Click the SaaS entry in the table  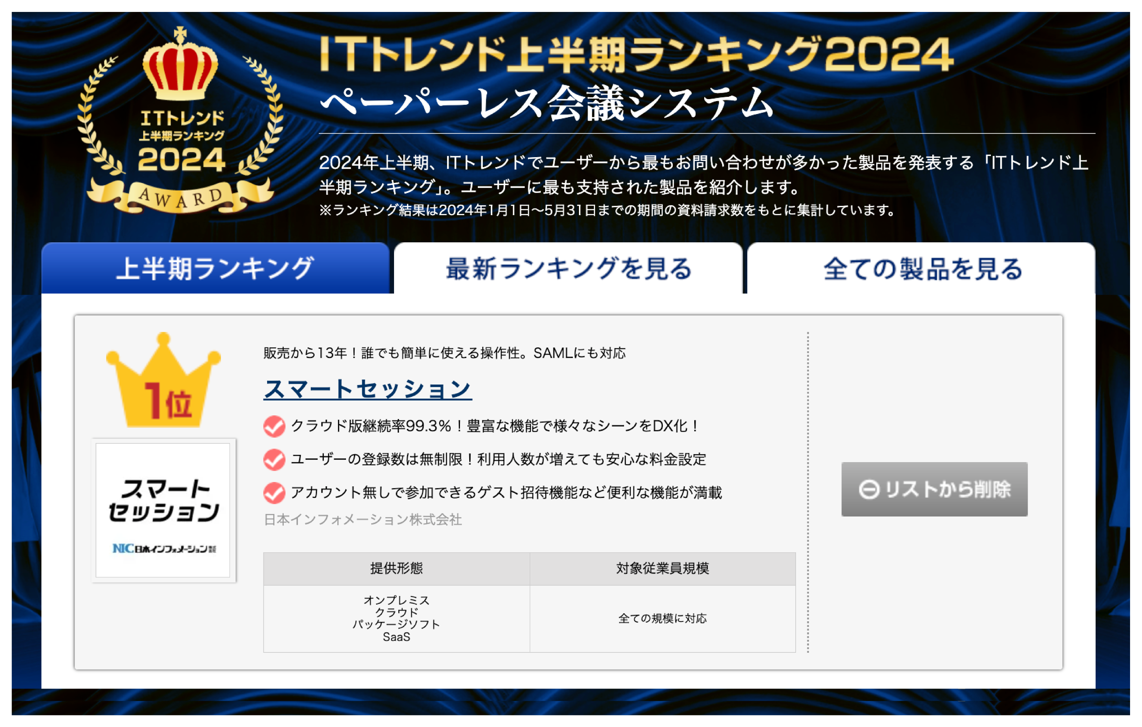pyautogui.click(x=396, y=637)
